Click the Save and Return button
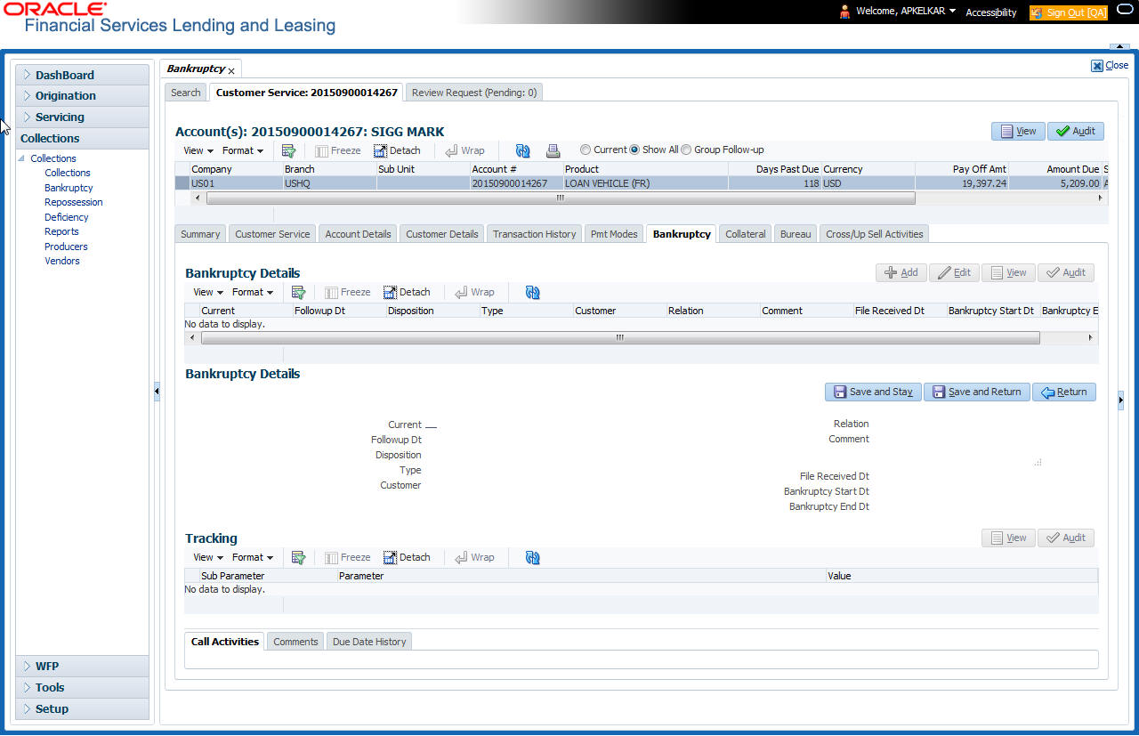The width and height of the screenshot is (1139, 736). (977, 392)
